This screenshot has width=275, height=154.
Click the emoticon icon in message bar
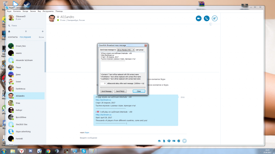pyautogui.click(x=179, y=141)
